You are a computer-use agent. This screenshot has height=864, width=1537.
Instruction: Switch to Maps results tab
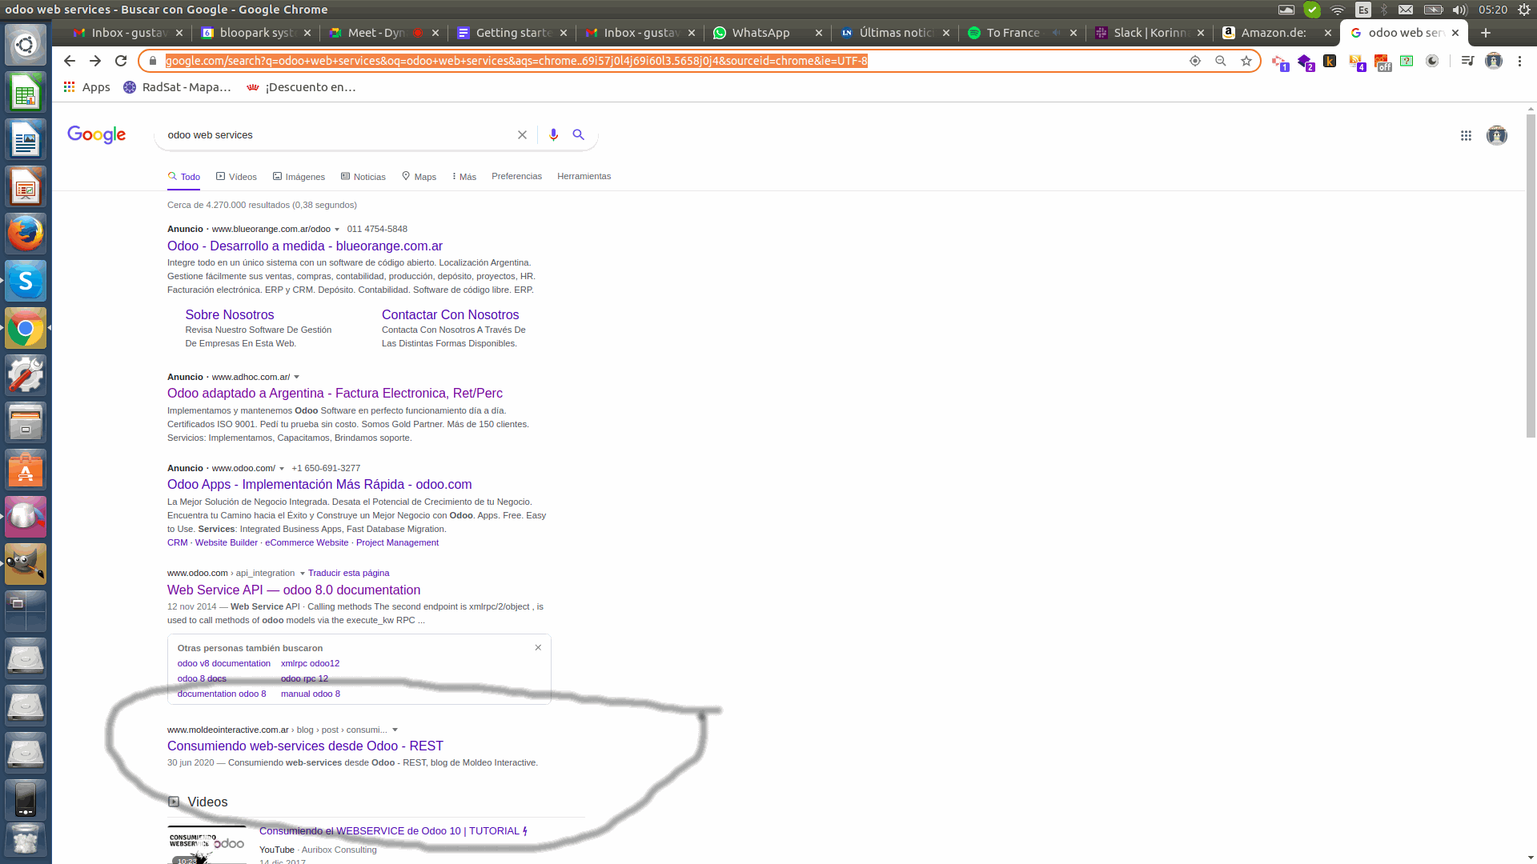click(x=419, y=177)
